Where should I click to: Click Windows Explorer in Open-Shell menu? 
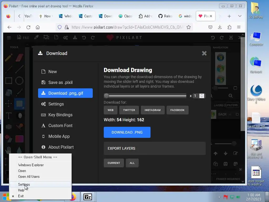coord(40,165)
